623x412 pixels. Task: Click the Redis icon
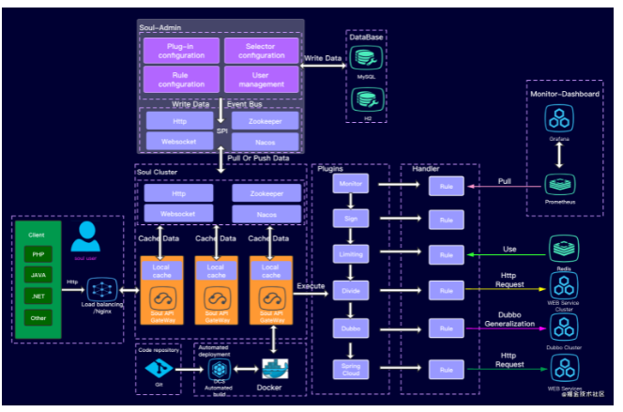[564, 249]
